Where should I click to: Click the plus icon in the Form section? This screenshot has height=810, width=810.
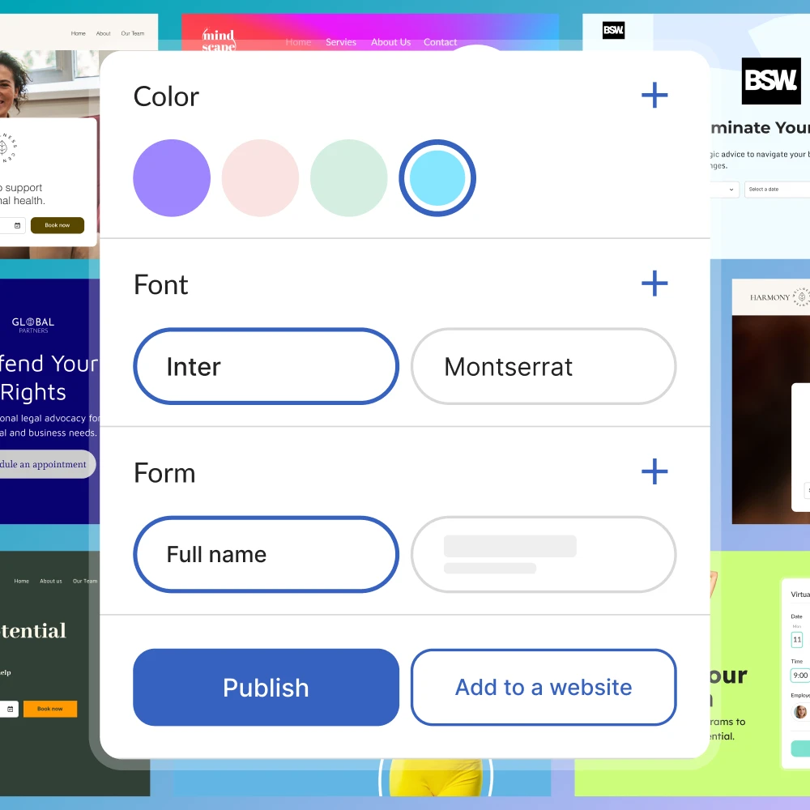(654, 471)
